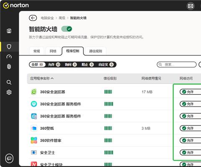The image size is (201, 167).
Task: Toggle the 智能防火墙 switch off
Action: click(67, 29)
